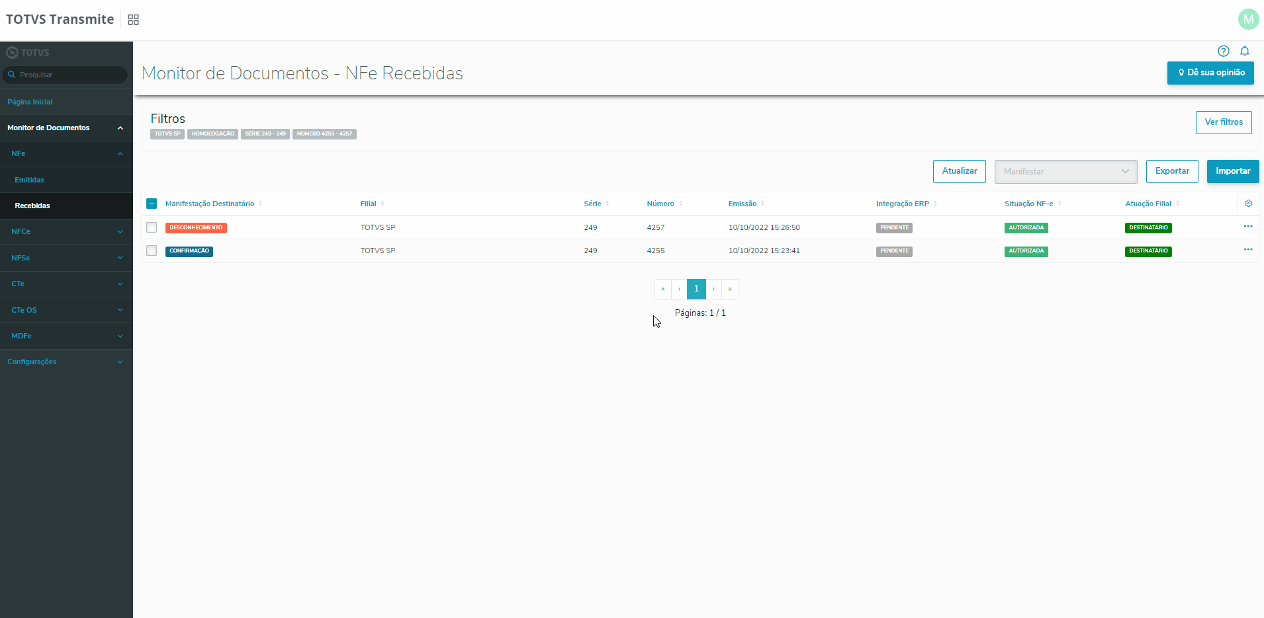Click the HOMOLOGAÇÃO filter tag

(x=213, y=134)
